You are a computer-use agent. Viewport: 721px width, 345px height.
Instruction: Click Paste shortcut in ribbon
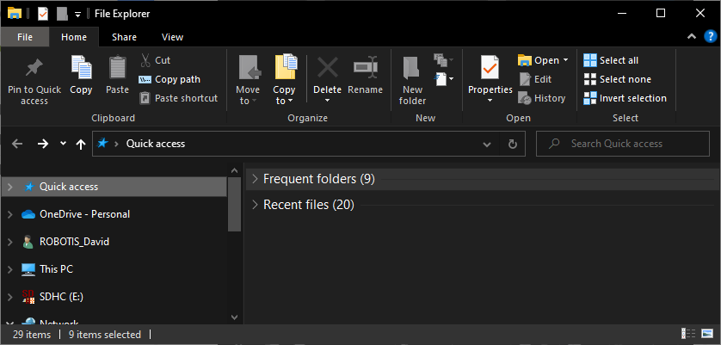[178, 98]
